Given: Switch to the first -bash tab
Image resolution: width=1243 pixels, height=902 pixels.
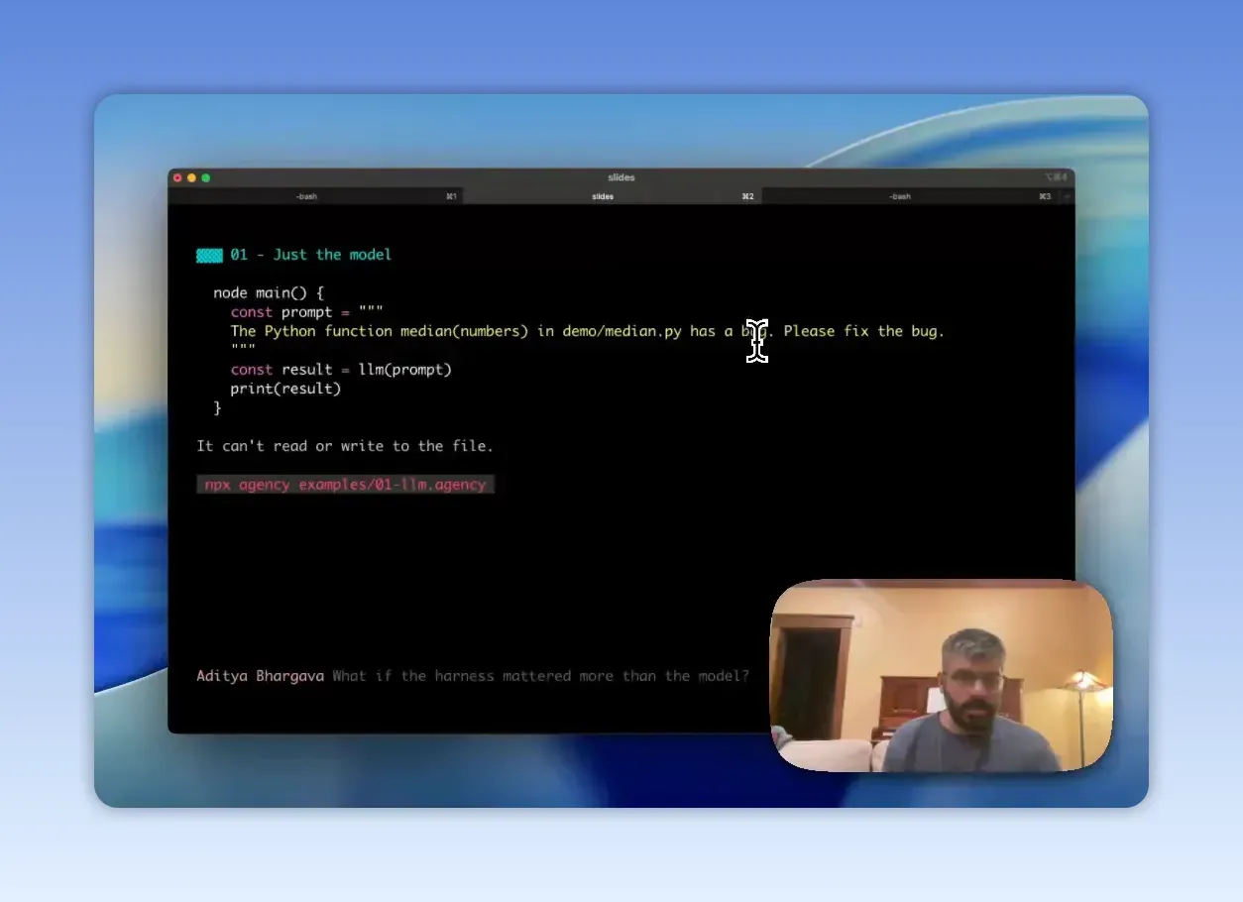Looking at the screenshot, I should pos(315,196).
